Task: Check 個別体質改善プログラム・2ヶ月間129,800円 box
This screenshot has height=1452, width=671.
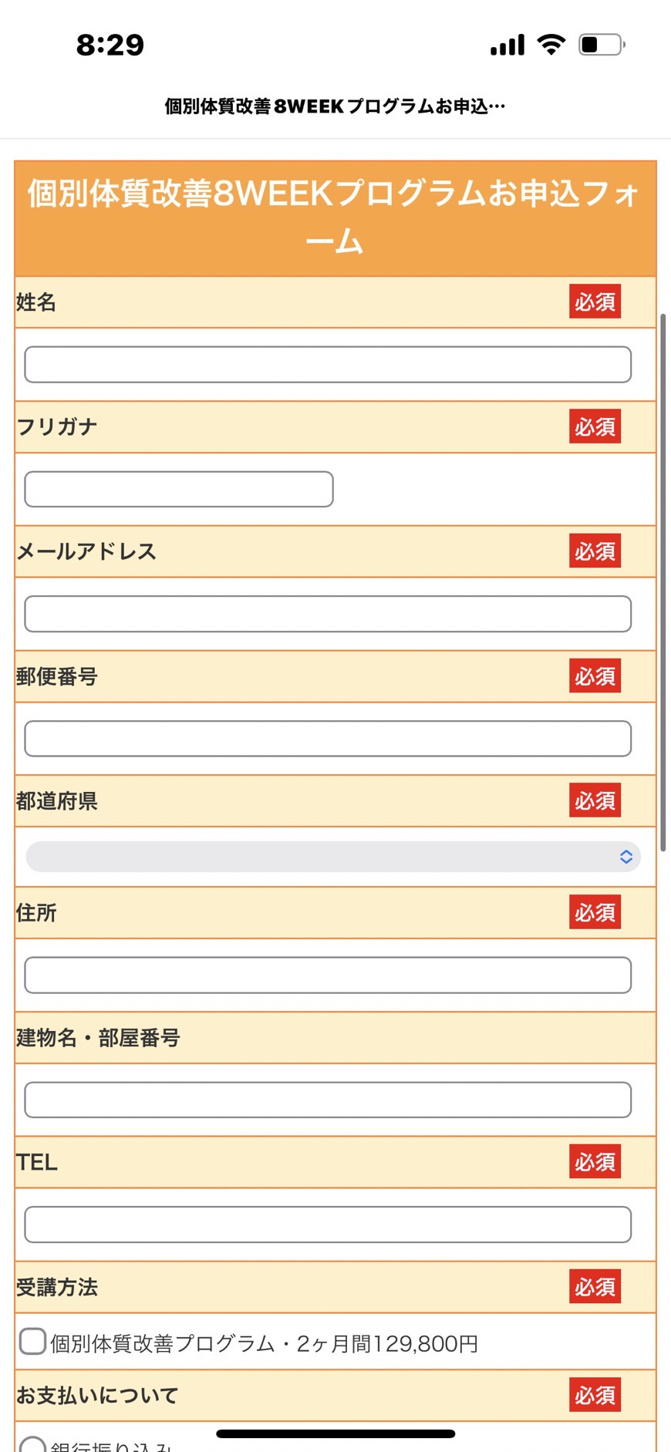Action: pos(32,1341)
